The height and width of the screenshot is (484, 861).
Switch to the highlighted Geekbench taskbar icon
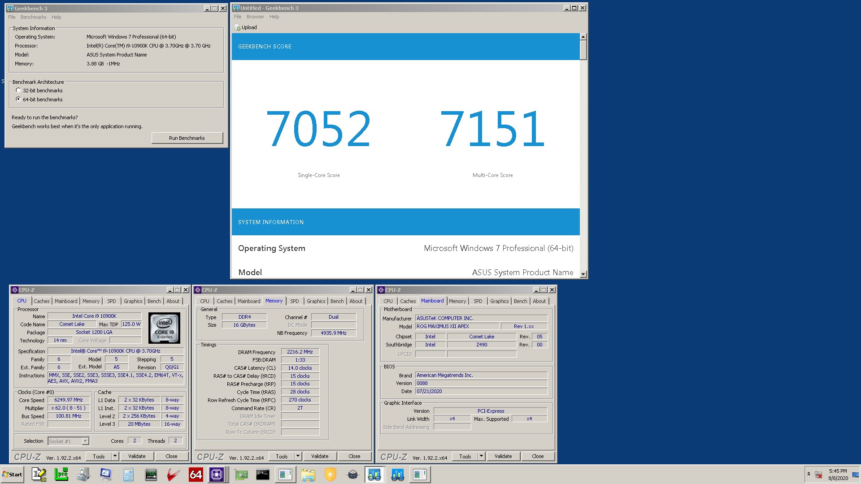point(374,475)
